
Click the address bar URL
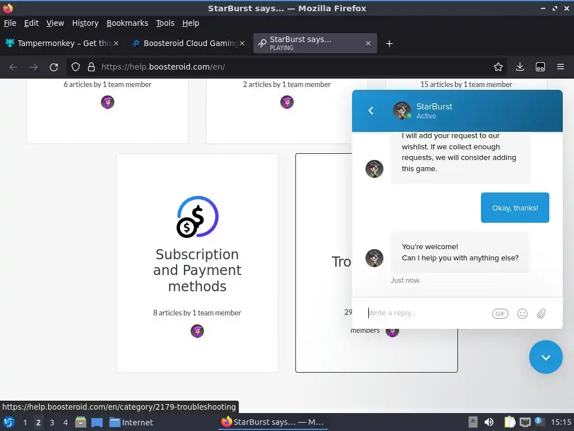pos(163,67)
